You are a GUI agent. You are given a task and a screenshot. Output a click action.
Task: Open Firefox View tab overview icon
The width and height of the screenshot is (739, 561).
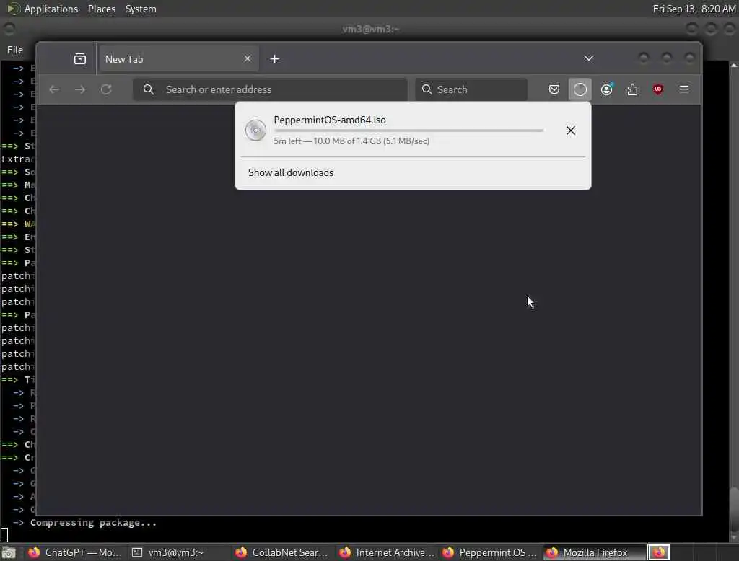coord(80,59)
